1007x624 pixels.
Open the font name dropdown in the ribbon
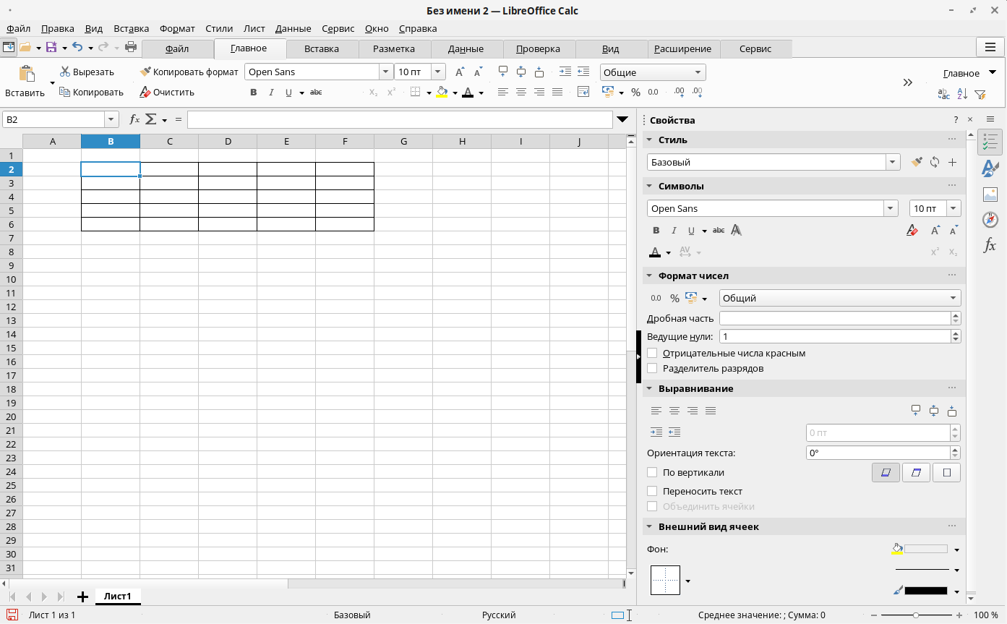pos(385,72)
